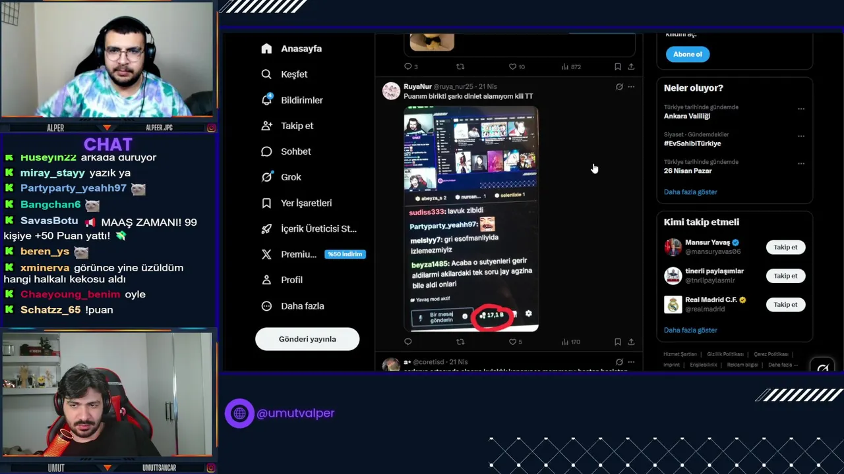
Task: Click the %50 indirim Premium badge
Action: [345, 254]
